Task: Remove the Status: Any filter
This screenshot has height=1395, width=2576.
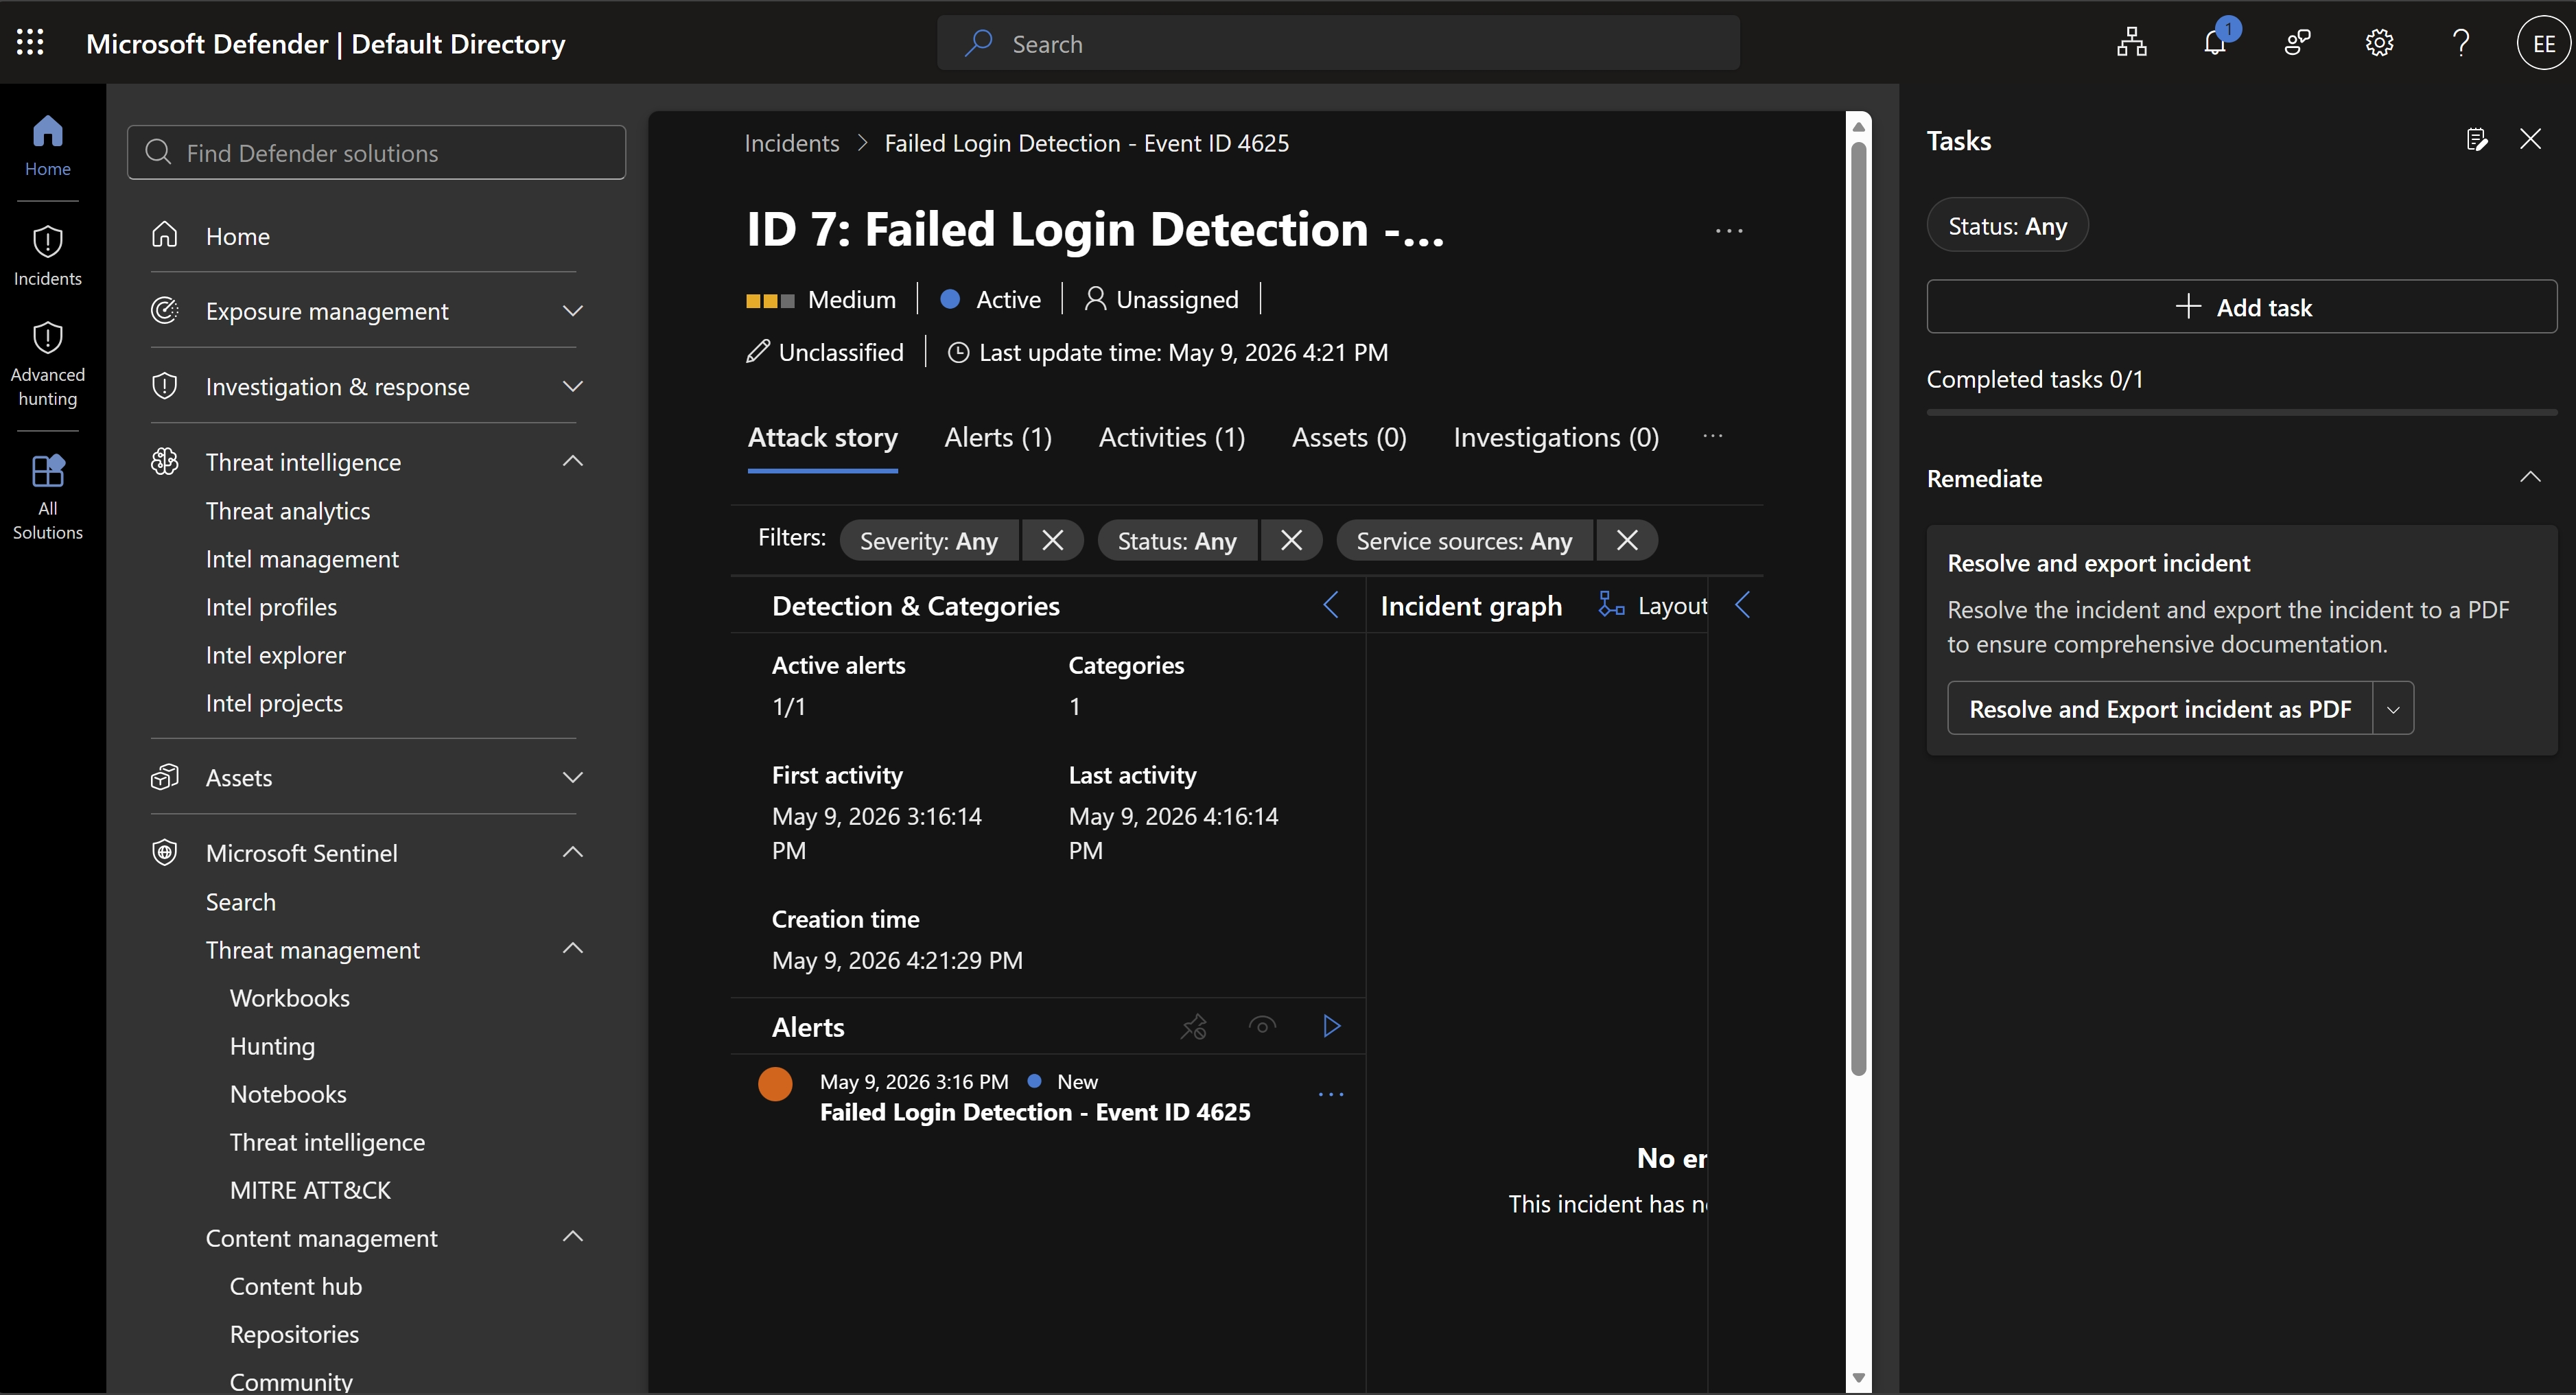Action: 1291,540
